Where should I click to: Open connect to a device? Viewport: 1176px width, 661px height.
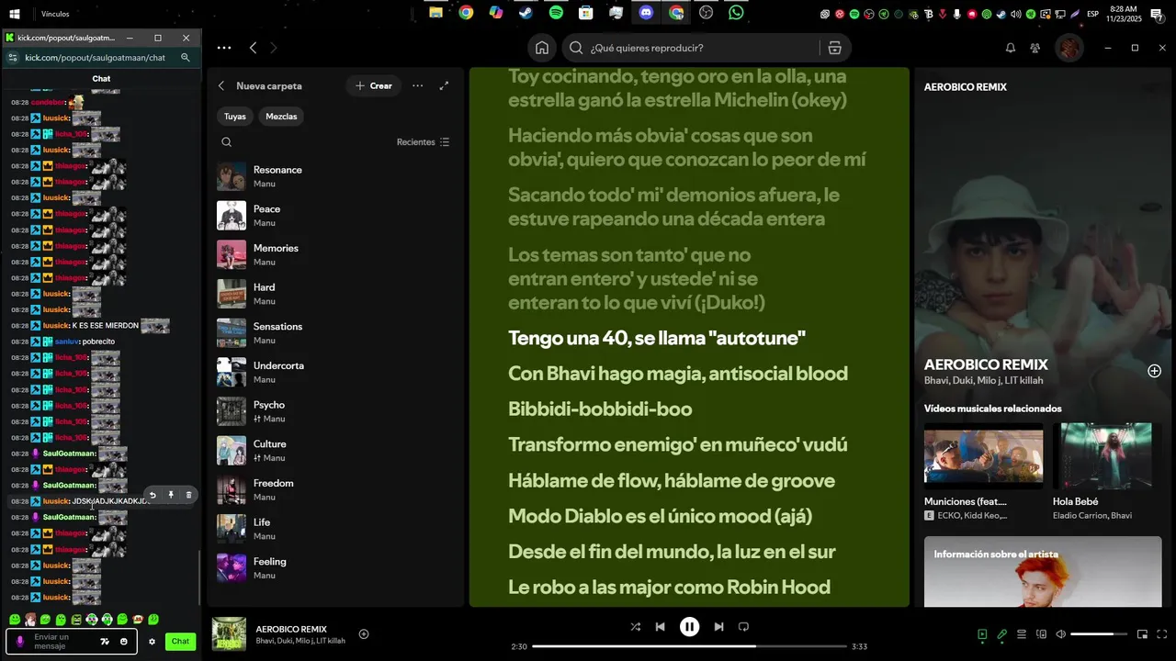pos(1041,634)
